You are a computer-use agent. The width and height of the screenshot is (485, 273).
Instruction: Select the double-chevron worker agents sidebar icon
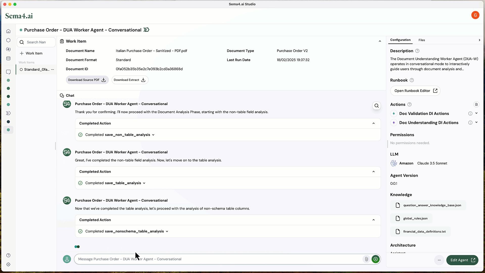click(x=8, y=113)
